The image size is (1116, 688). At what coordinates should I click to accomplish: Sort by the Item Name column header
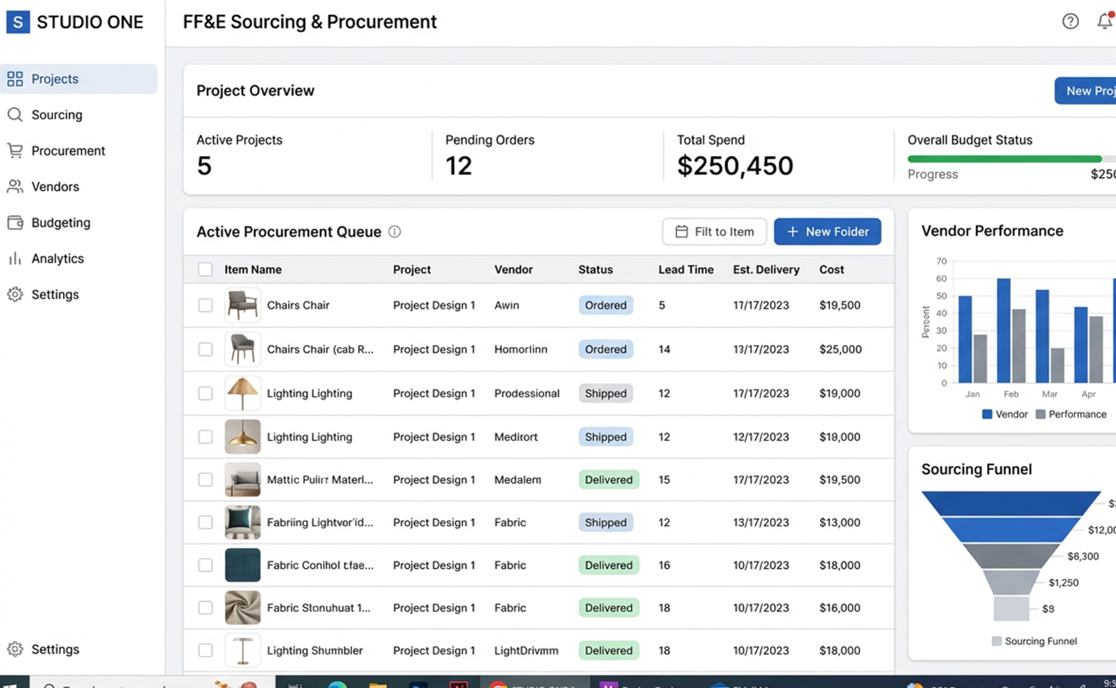point(253,269)
